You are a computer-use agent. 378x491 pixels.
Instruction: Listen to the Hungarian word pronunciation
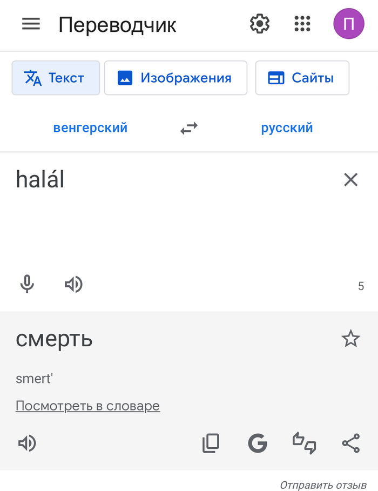point(74,285)
